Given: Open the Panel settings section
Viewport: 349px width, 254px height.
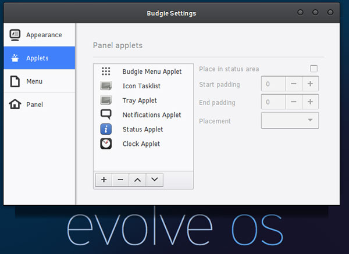Looking at the screenshot, I should [40, 104].
